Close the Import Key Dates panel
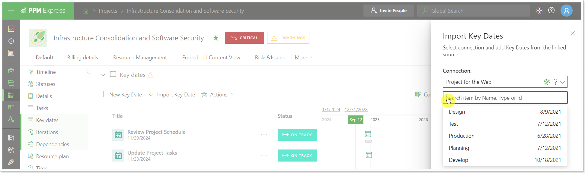The width and height of the screenshot is (585, 173). pyautogui.click(x=573, y=33)
